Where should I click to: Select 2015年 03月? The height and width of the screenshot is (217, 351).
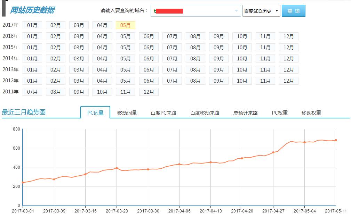pos(79,48)
